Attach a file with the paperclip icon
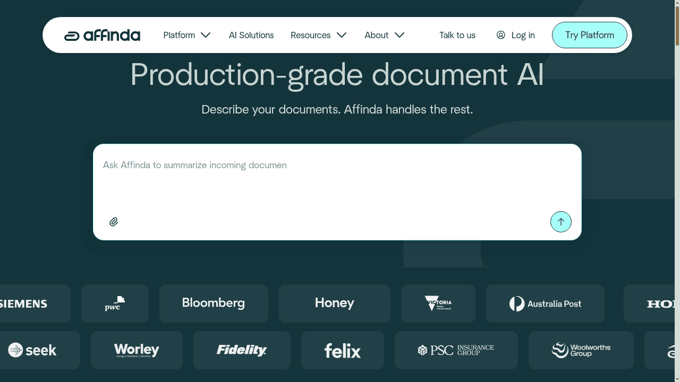The height and width of the screenshot is (382, 680). click(x=114, y=222)
